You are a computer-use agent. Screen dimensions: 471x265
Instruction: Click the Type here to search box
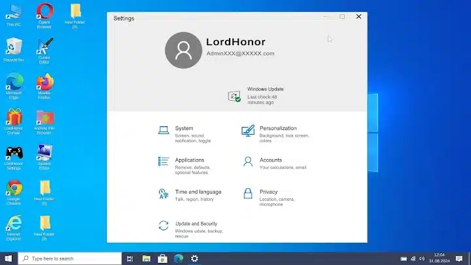tap(70, 258)
